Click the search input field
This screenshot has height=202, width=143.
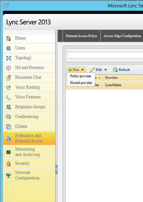pos(105,55)
